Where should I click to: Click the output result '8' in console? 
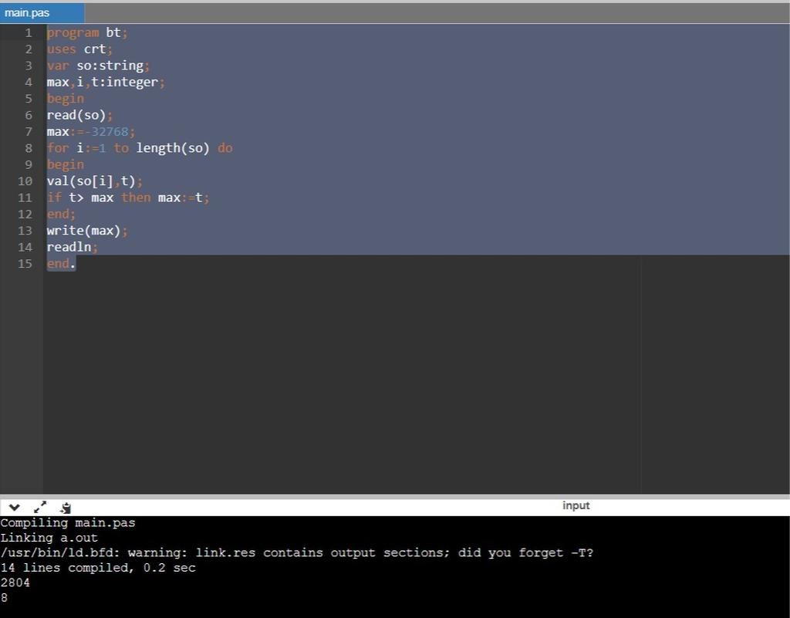(4, 598)
